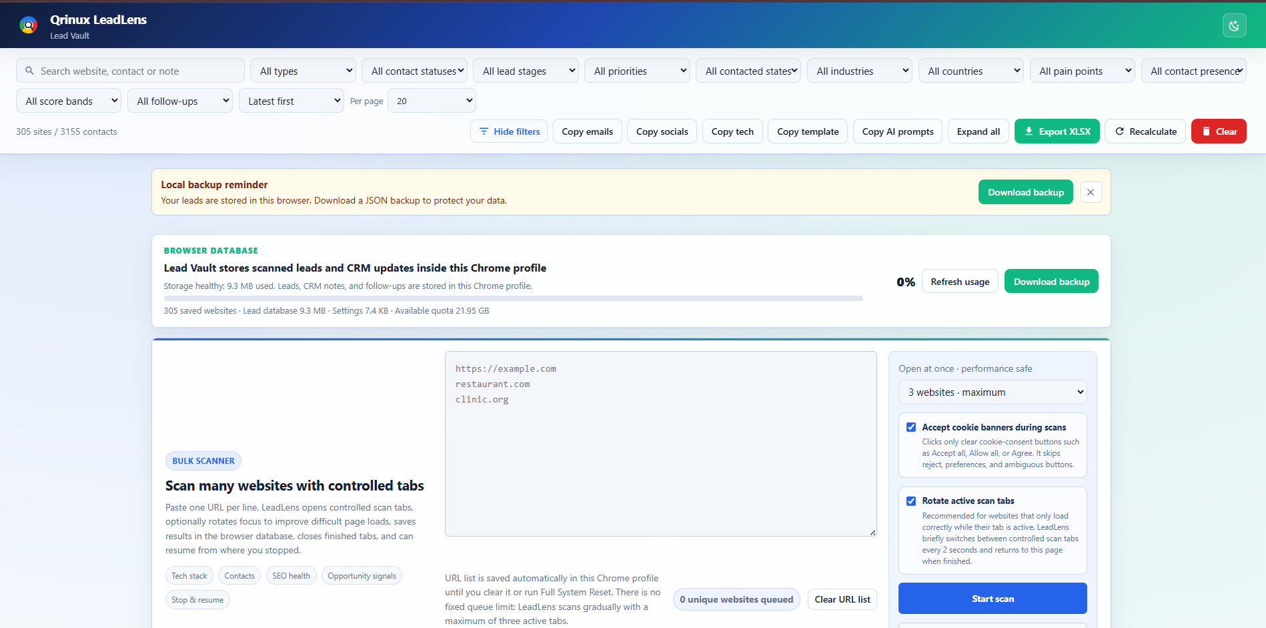
Task: Click the magnifier icon in the search box
Action: (x=29, y=71)
